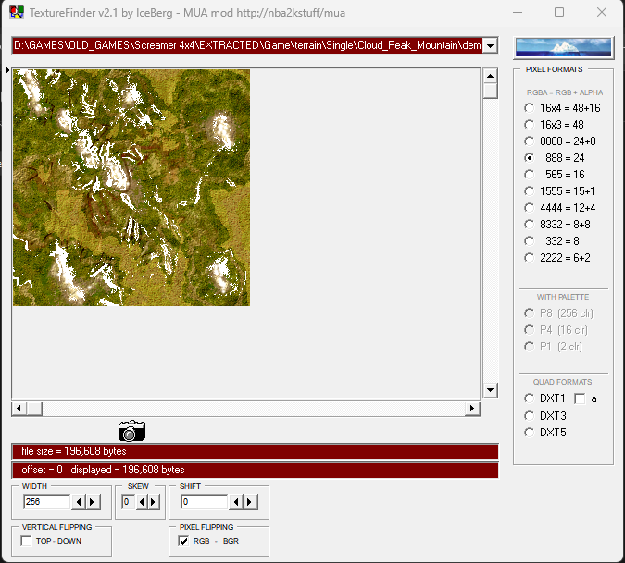Enable the DXT1 alpha 'a' checkbox

[580, 398]
